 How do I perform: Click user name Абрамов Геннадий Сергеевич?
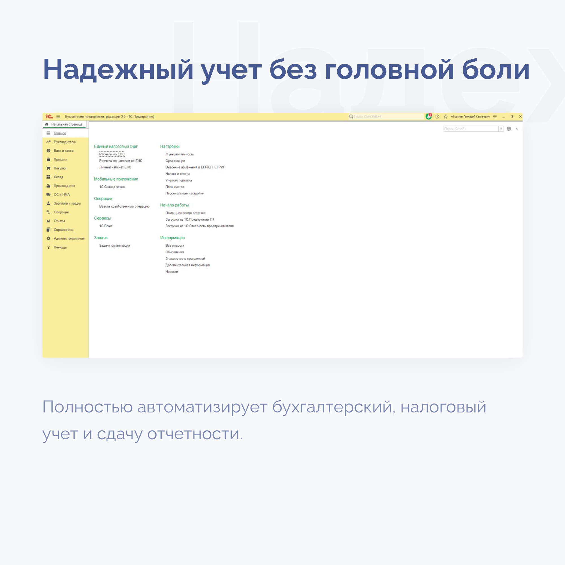pyautogui.click(x=470, y=116)
